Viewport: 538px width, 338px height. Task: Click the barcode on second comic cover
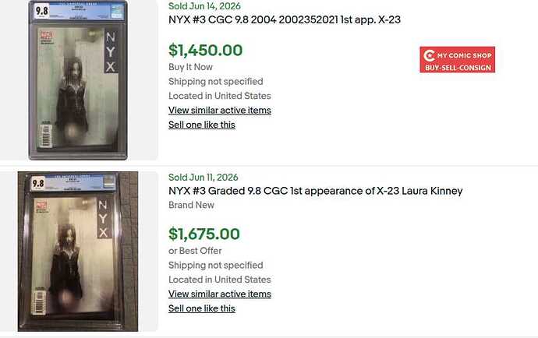pyautogui.click(x=40, y=303)
